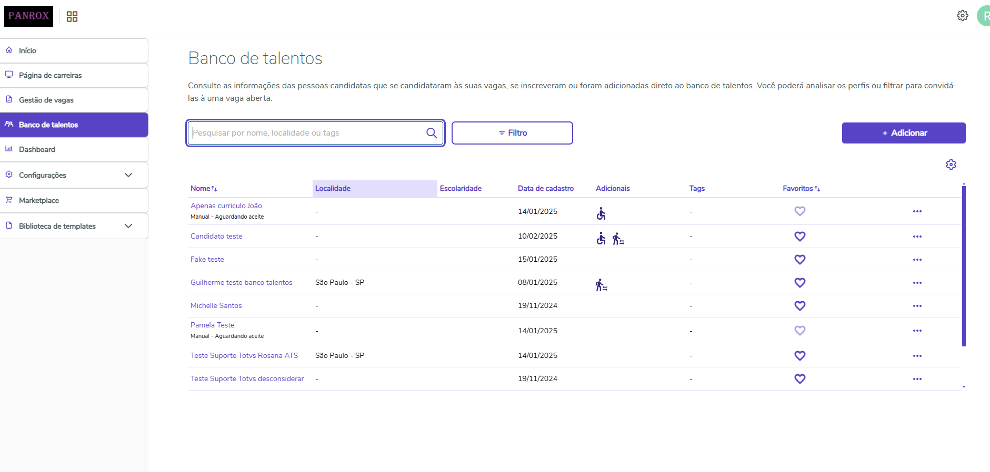
Task: Open the apps grid icon beside the logo
Action: click(x=72, y=17)
